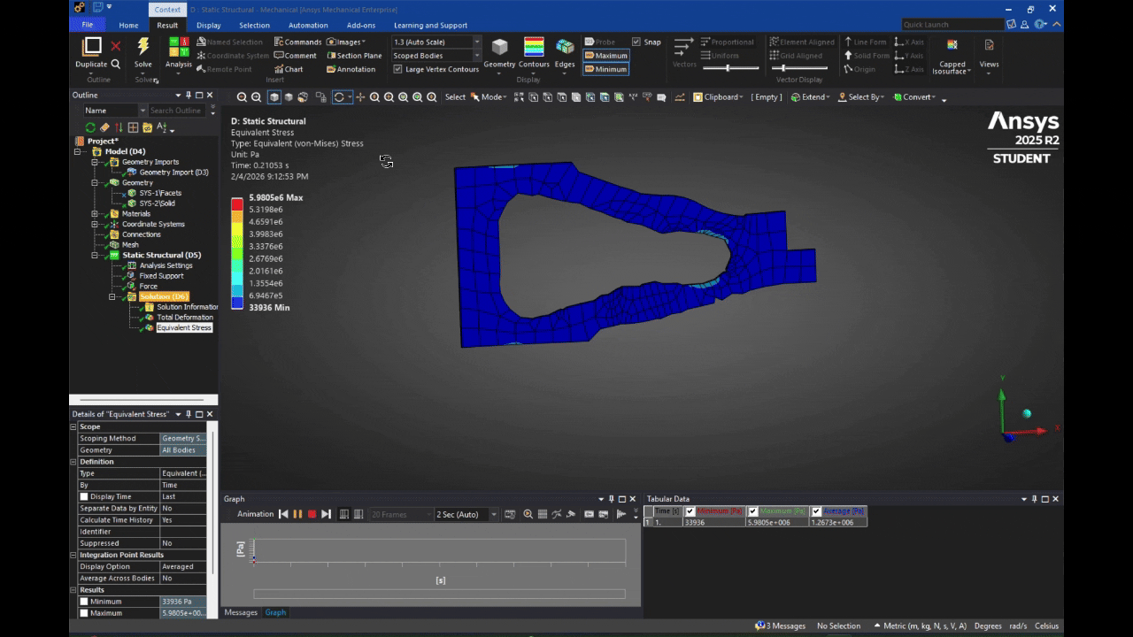Switch to the Display ribbon tab
The height and width of the screenshot is (637, 1133).
(209, 26)
